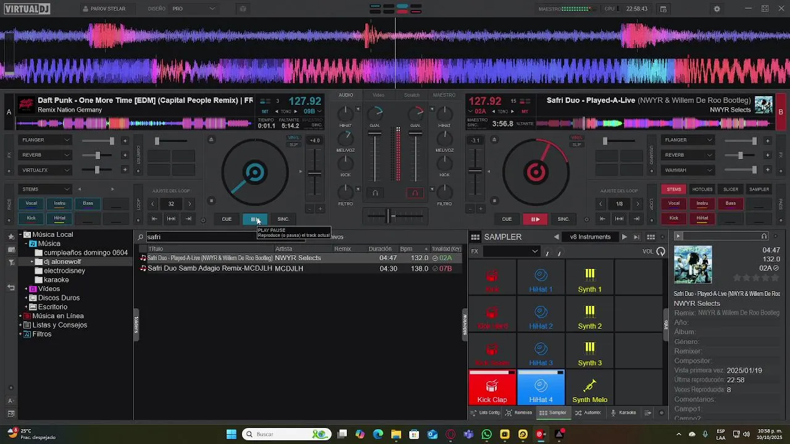This screenshot has height=444, width=790.
Task: Go to the next sampler bank
Action: (x=624, y=237)
